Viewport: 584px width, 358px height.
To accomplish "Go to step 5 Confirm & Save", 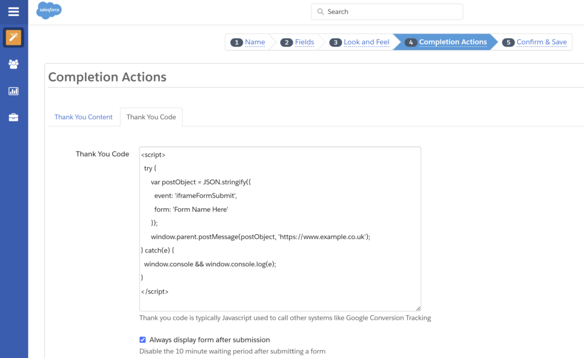I will tap(534, 42).
